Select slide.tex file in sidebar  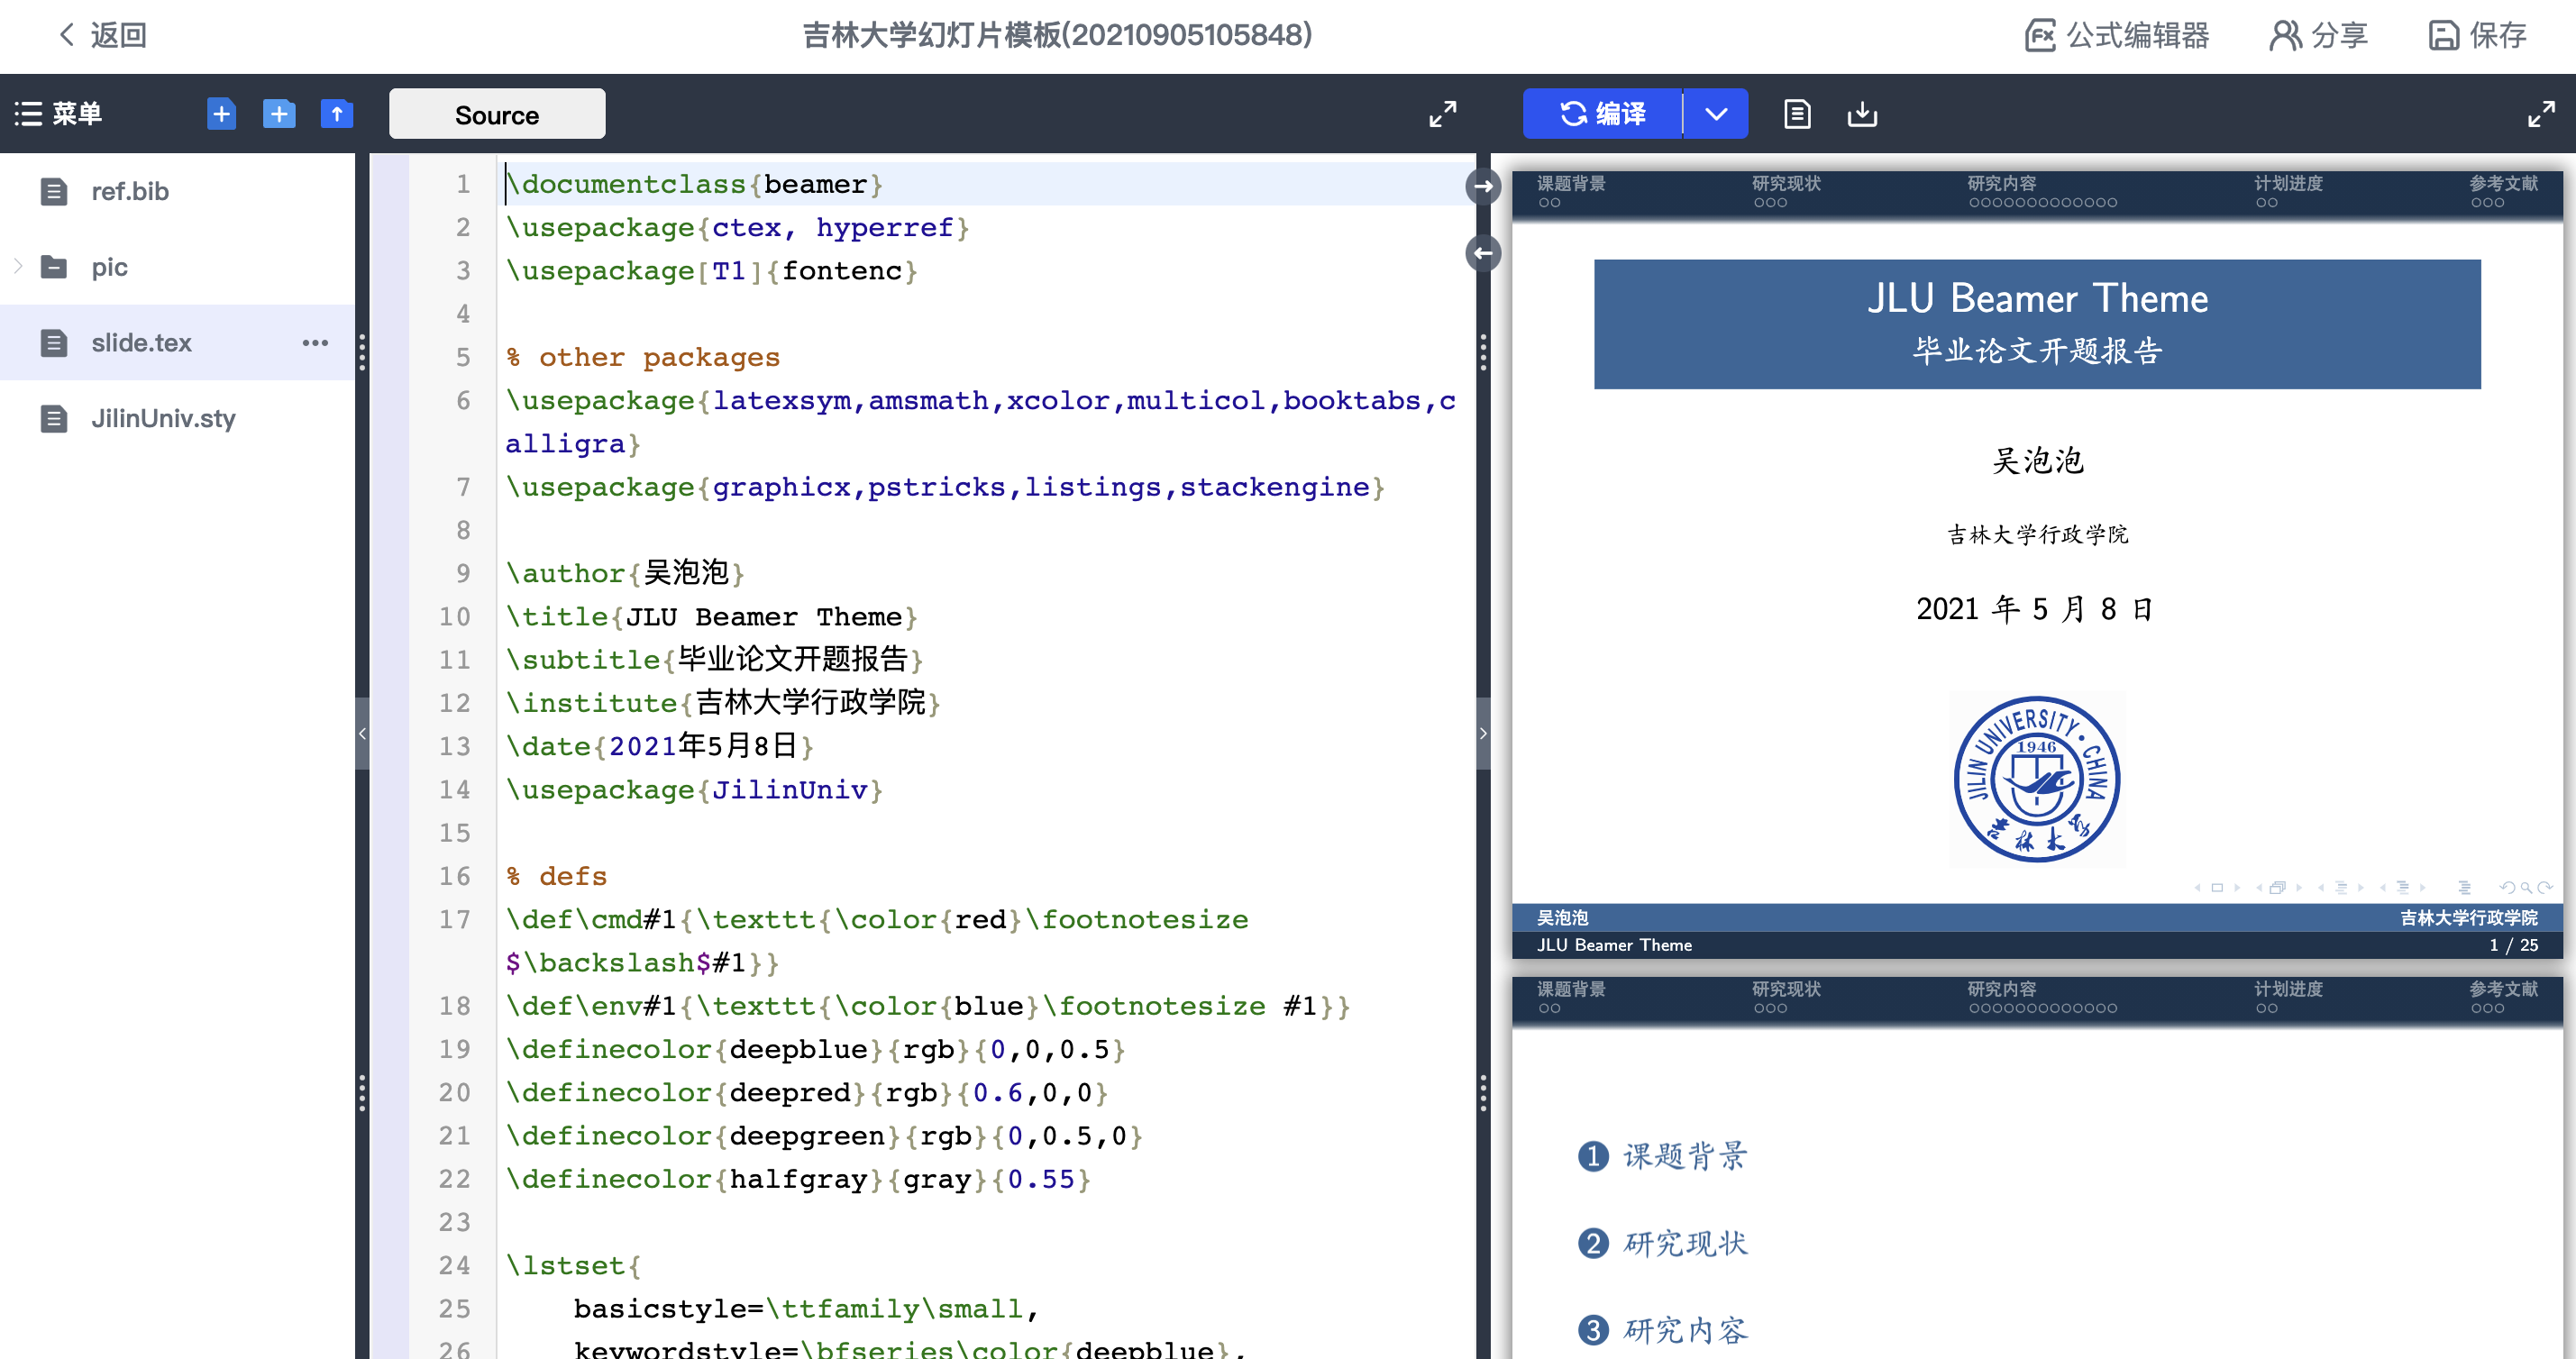(x=142, y=342)
